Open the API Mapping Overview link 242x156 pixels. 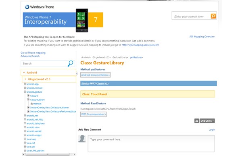point(202,37)
